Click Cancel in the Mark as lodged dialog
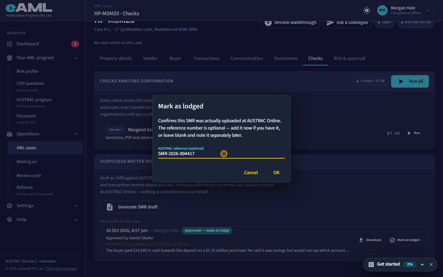This screenshot has height=277, width=443. 251,173
